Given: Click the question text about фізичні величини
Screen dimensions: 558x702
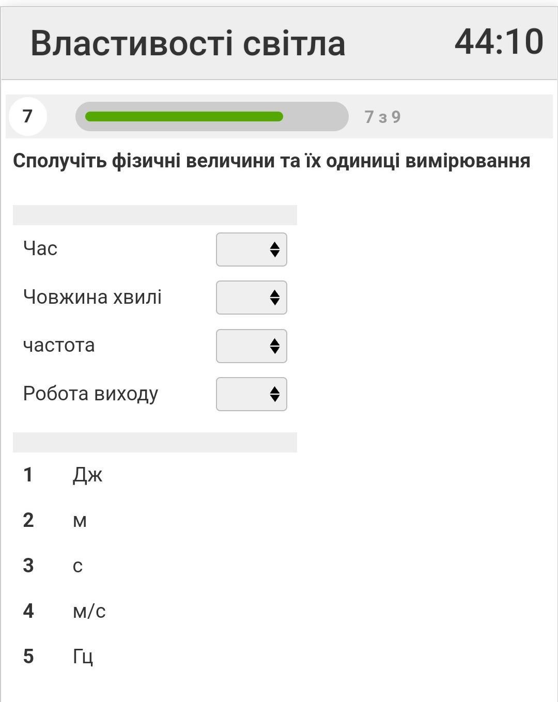Looking at the screenshot, I should coord(272,161).
